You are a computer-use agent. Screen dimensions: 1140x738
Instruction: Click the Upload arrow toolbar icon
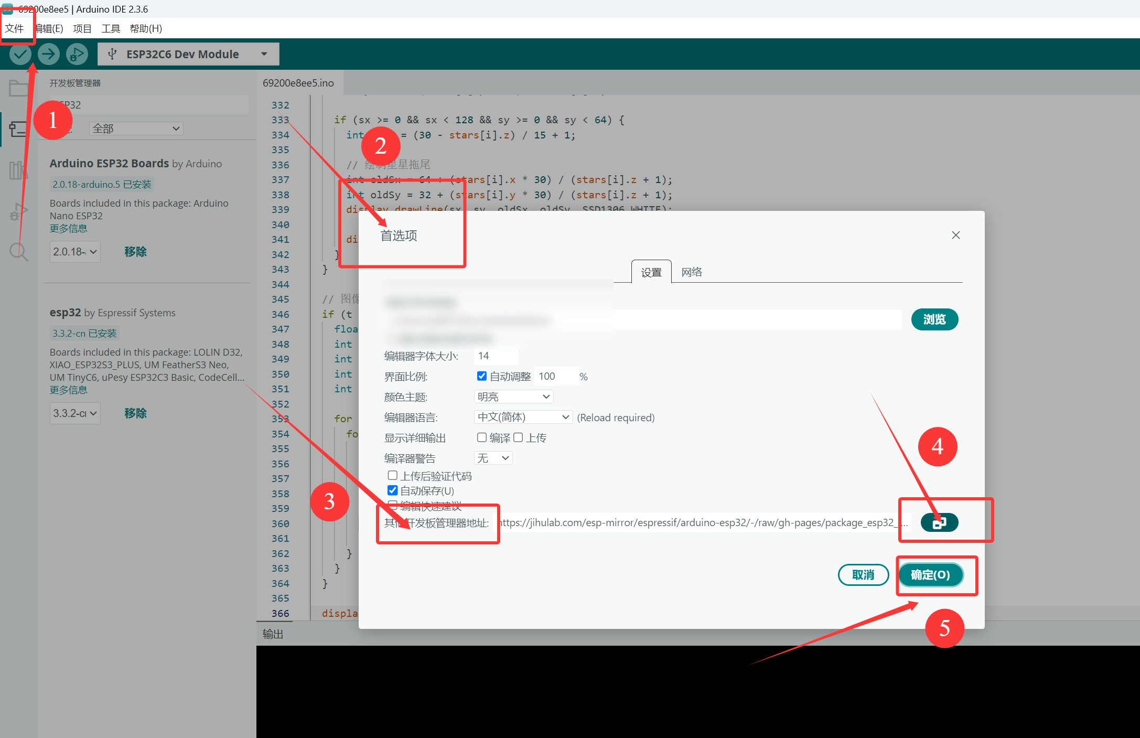point(49,54)
